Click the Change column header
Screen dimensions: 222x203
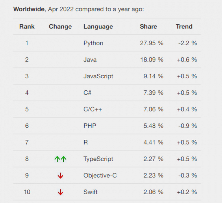point(60,27)
